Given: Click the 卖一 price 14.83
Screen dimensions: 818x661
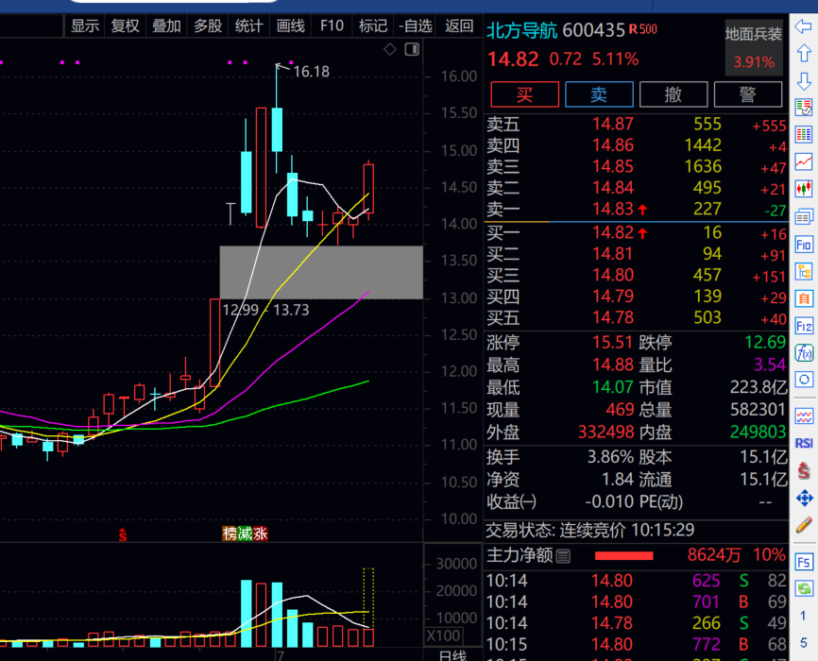Looking at the screenshot, I should pos(612,210).
